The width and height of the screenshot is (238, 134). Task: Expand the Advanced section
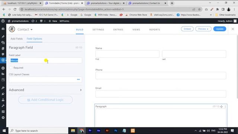point(45,90)
